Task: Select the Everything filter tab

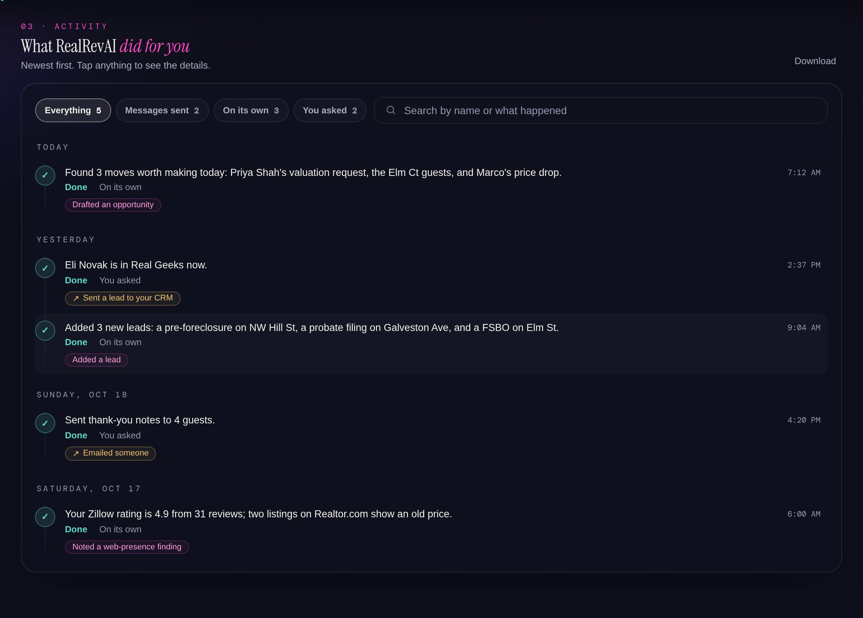Action: (73, 110)
